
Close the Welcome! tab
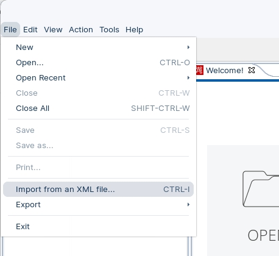[x=252, y=70]
